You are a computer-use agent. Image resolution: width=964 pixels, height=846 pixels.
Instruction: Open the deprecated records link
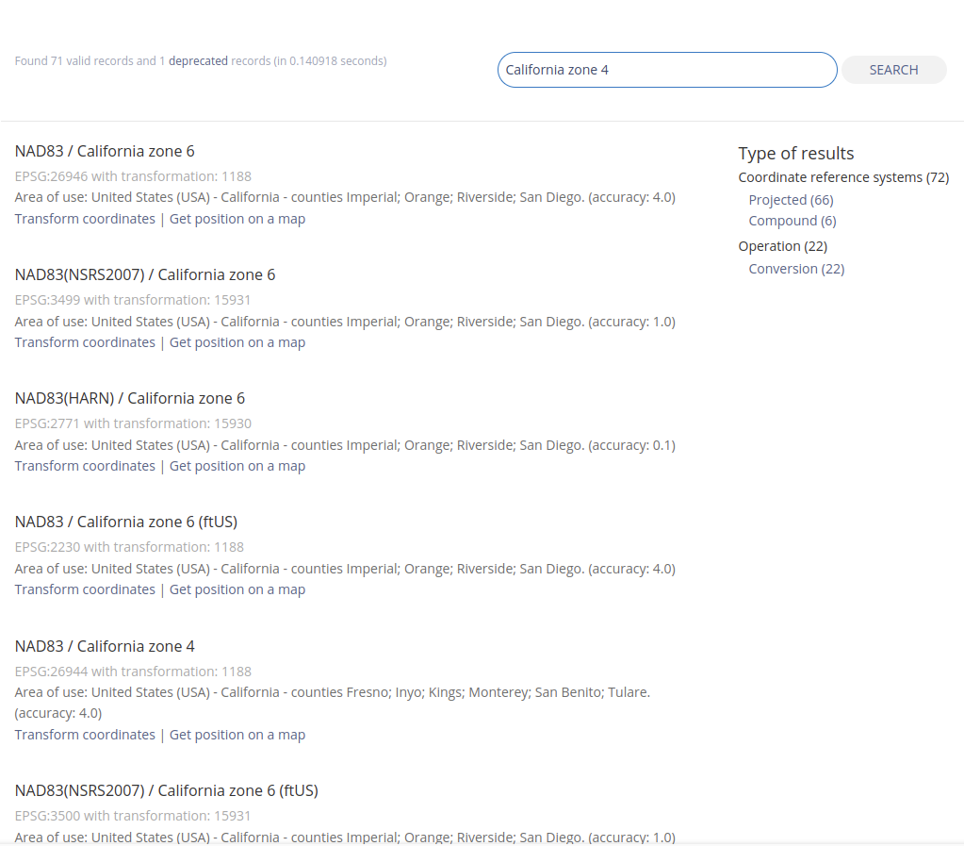click(x=198, y=61)
